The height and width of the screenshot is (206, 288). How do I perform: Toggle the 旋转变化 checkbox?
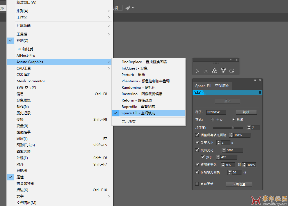[197, 150]
